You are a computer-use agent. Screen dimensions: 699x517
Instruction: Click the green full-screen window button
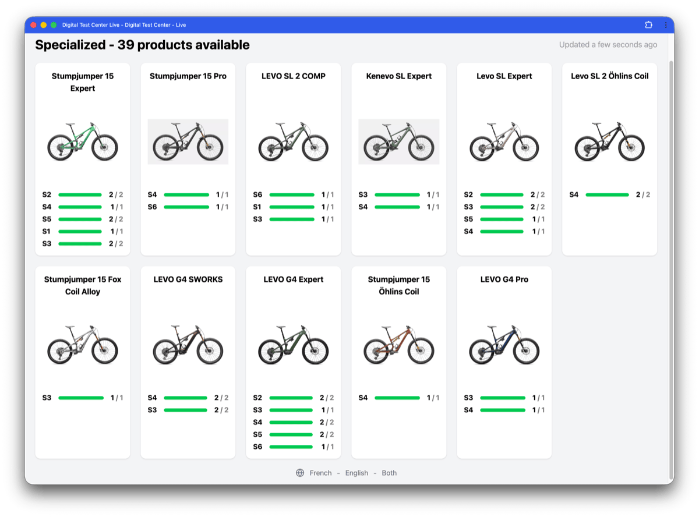coord(54,25)
